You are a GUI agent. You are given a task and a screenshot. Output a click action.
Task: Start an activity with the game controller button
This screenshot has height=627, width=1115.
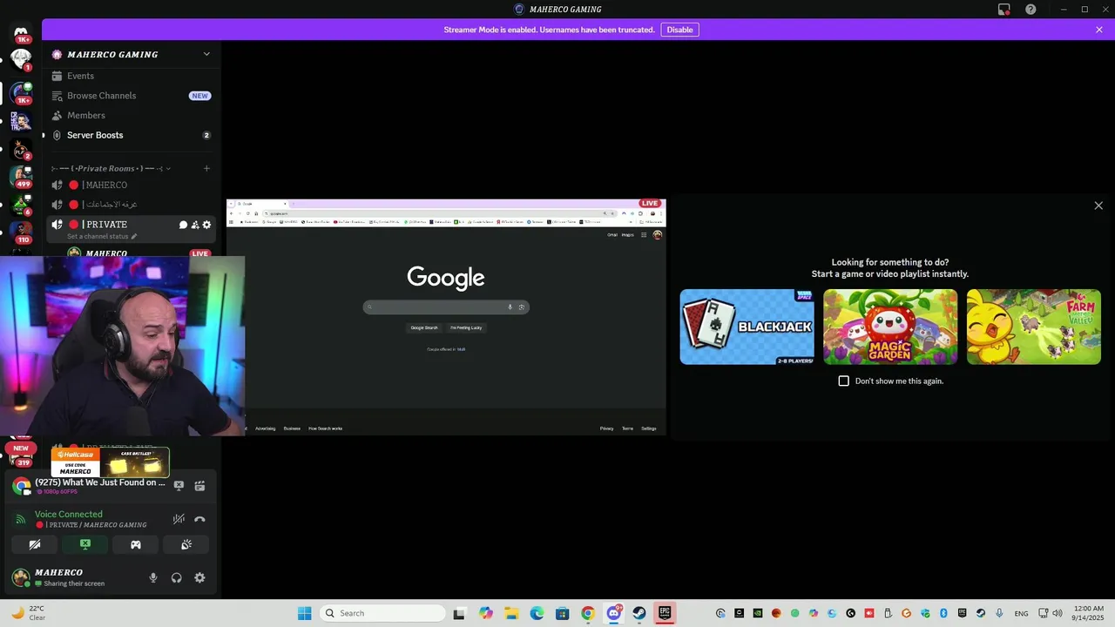(x=136, y=544)
